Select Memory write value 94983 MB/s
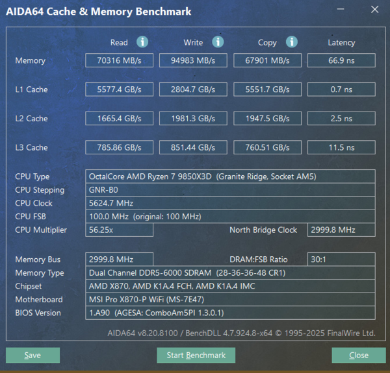This screenshot has height=373, width=390. [x=193, y=60]
